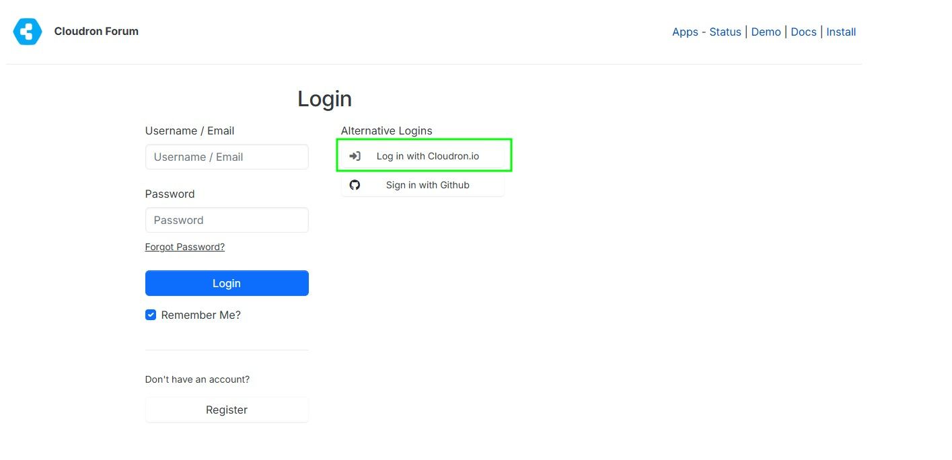Open the Apps link in the header

pos(685,32)
